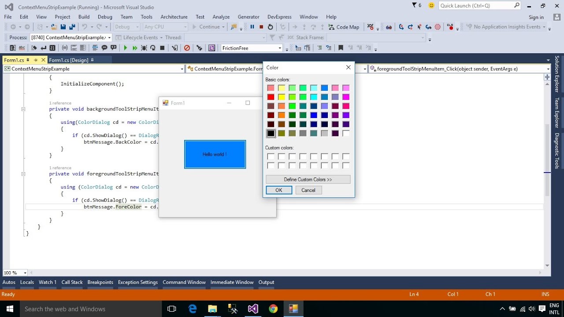Screen dimensions: 564x317
Task: Cancel the Color dialog
Action: [308, 190]
